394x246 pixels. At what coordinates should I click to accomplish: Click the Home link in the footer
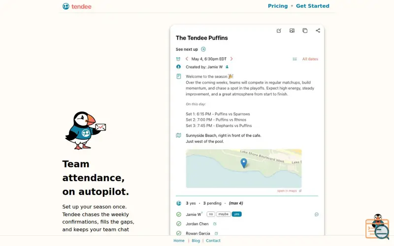179,241
